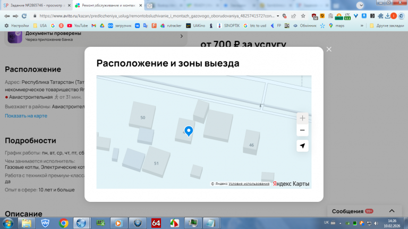Open the VK bookmark
Screen dimensions: 408x229
click(137, 26)
